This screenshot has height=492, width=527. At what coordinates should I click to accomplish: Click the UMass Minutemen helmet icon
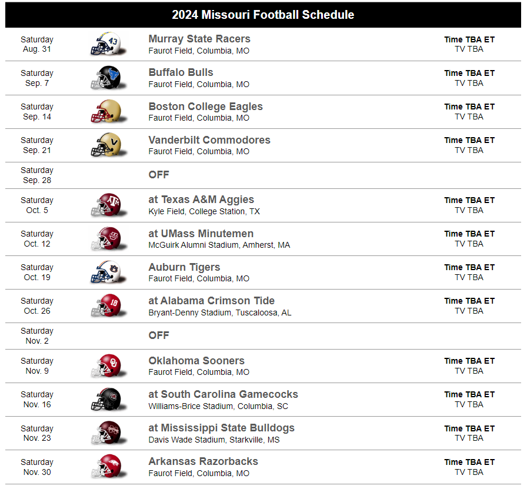[x=106, y=238]
